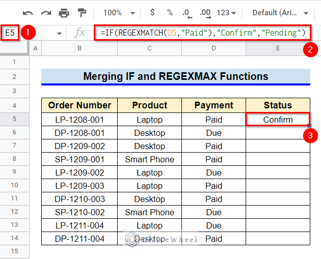The image size is (321, 259).
Task: Select cell LP-1208-001
Action: [79, 120]
